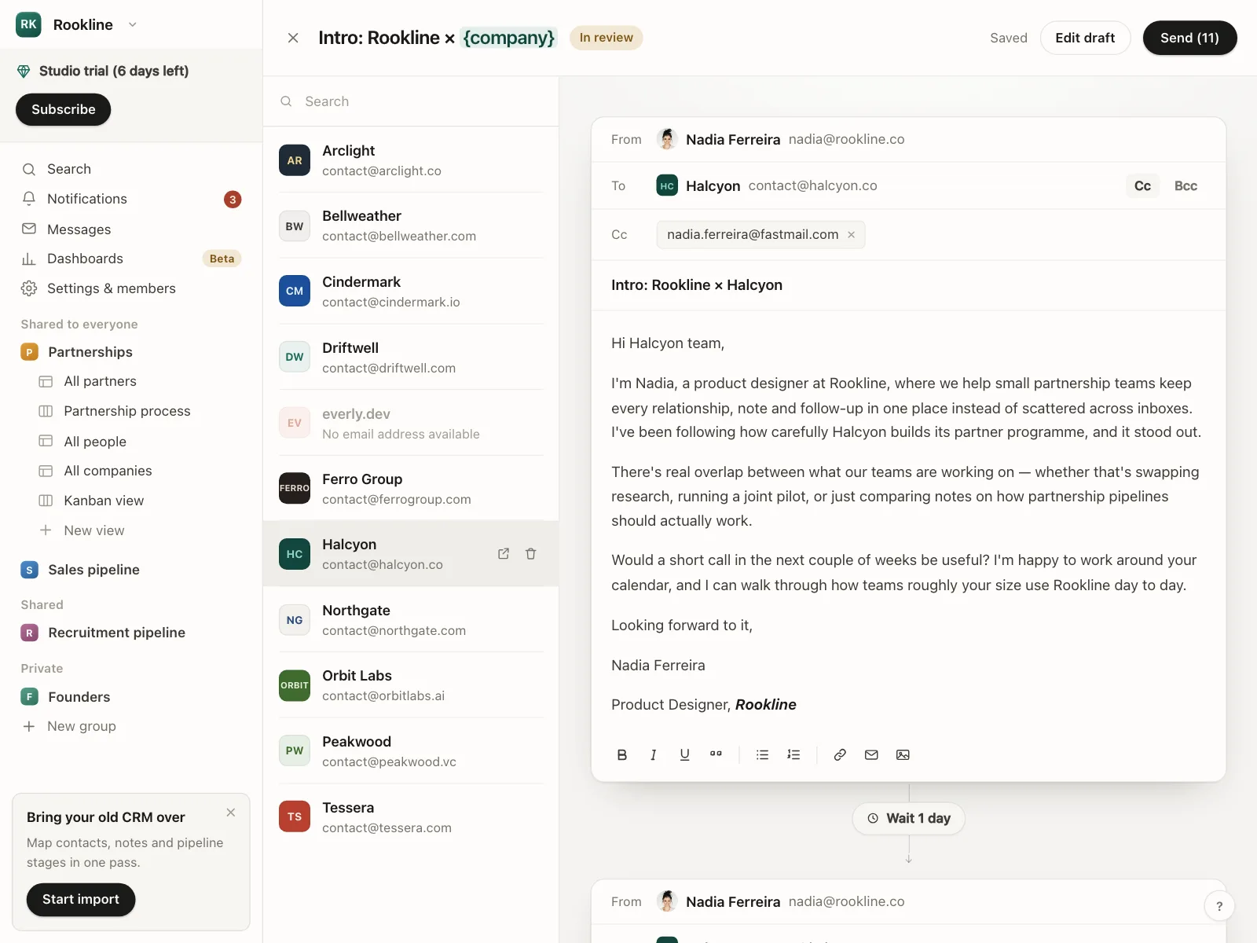The height and width of the screenshot is (943, 1257).
Task: Open the Rookline workspace dropdown chevron
Action: click(133, 24)
